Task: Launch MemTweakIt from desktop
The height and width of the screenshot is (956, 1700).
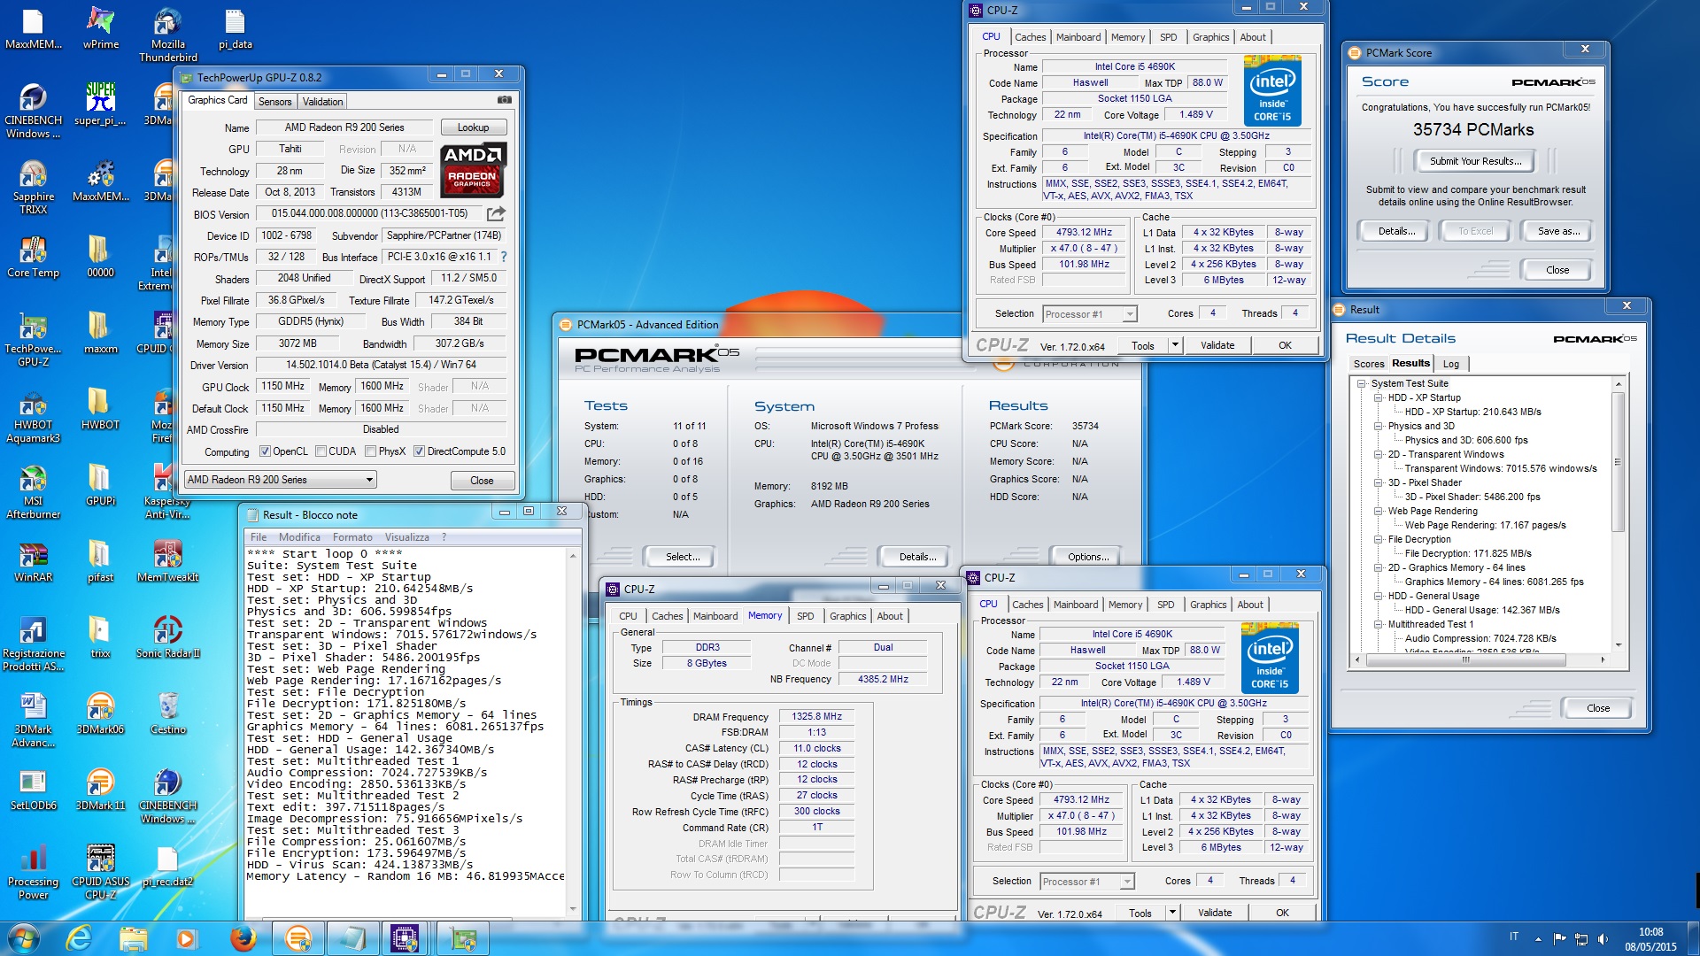Action: (168, 562)
